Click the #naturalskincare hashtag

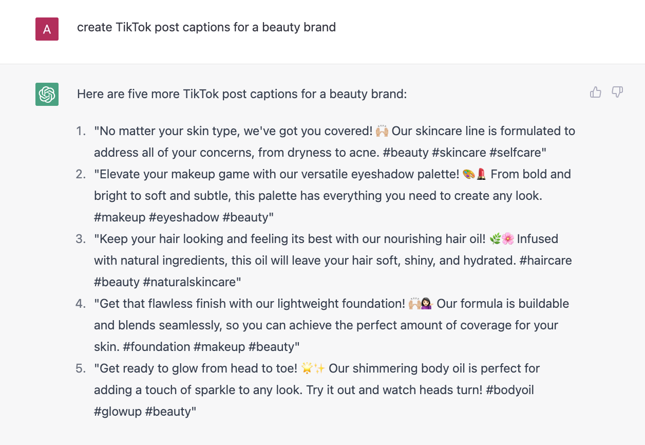[x=192, y=282]
